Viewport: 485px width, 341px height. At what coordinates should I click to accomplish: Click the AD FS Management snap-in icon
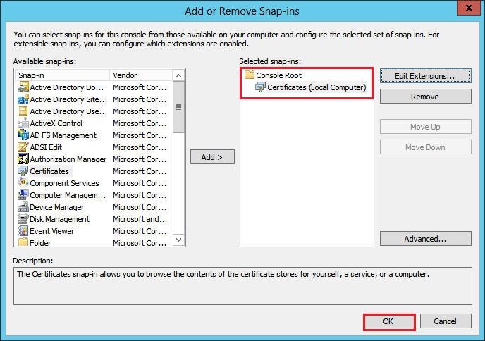tap(23, 135)
